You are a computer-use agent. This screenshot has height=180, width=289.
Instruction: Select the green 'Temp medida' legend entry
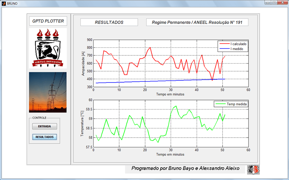(232, 104)
